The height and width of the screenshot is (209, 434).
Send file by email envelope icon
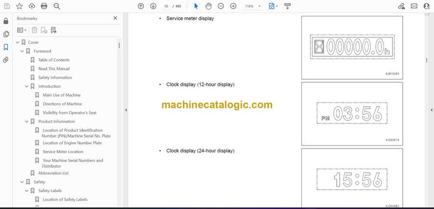[414, 6]
